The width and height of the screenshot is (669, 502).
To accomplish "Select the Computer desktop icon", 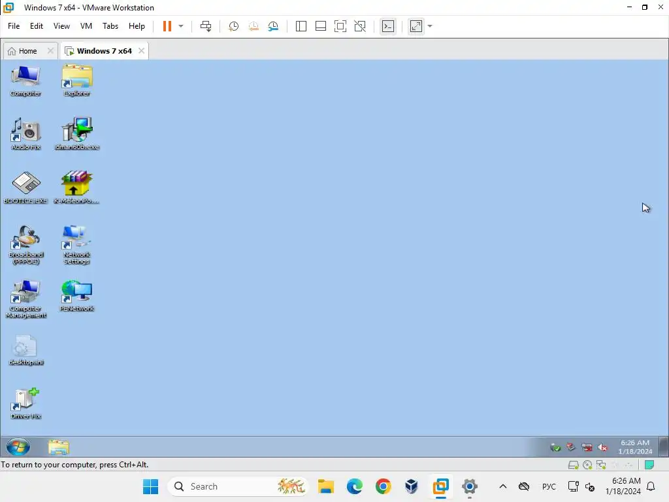I will point(25,80).
